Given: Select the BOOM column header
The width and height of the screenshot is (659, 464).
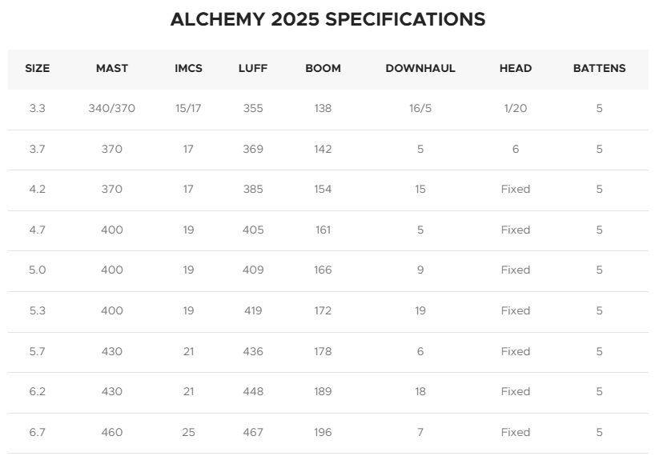Looking at the screenshot, I should pos(323,69).
